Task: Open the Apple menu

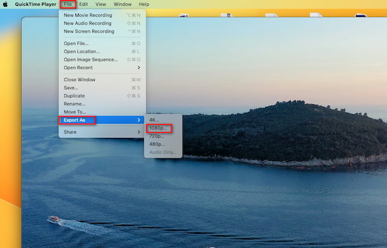Action: [x=5, y=5]
